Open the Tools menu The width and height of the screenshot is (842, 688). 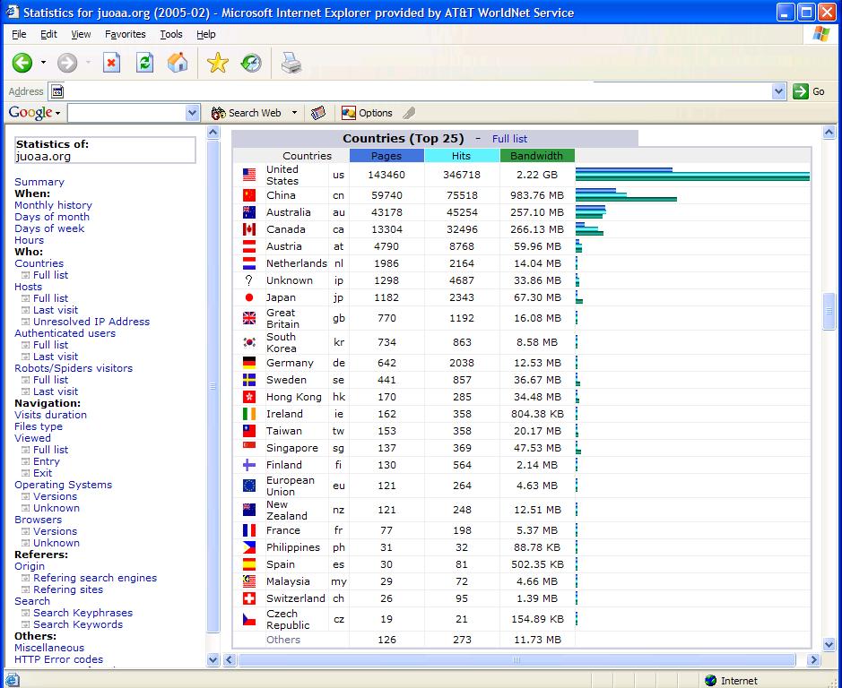click(171, 34)
